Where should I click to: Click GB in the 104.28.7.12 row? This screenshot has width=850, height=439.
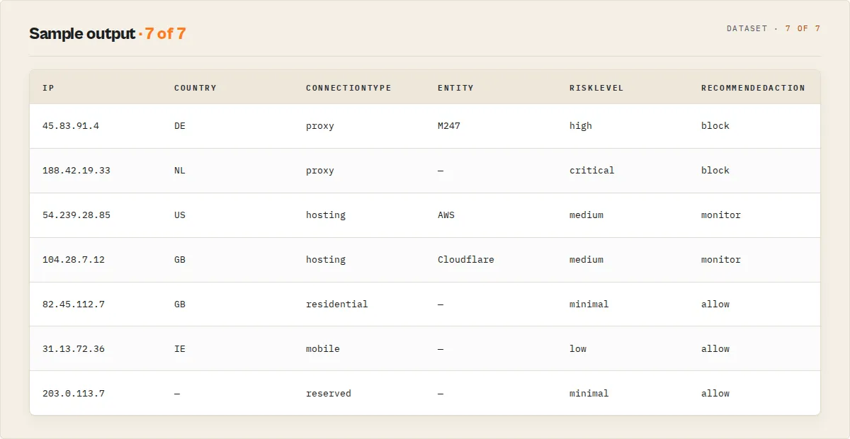tap(180, 260)
